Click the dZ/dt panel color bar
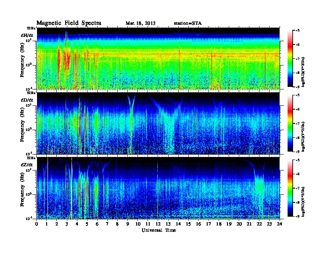Viewport: 333px width, 257px height. click(x=290, y=188)
